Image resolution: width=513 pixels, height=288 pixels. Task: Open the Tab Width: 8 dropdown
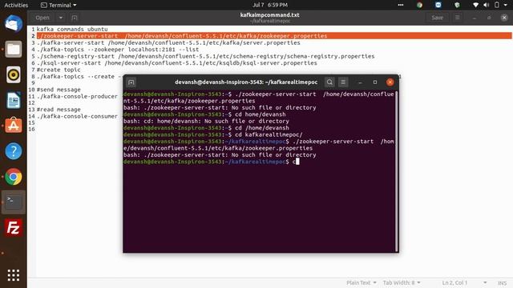coord(402,282)
